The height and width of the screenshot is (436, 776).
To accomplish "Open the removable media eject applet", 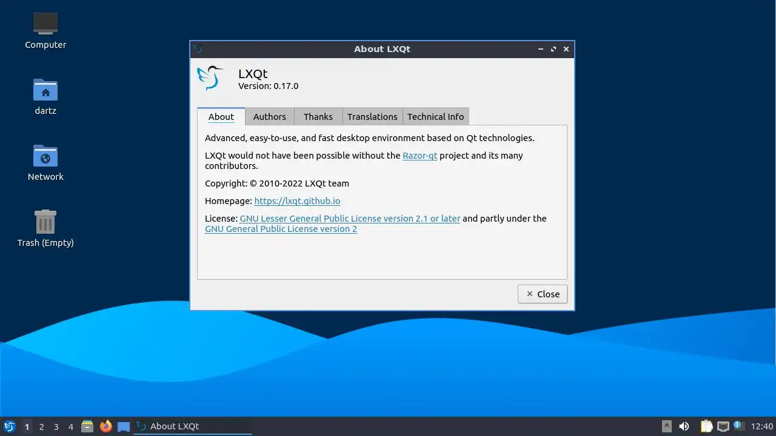I will click(667, 426).
